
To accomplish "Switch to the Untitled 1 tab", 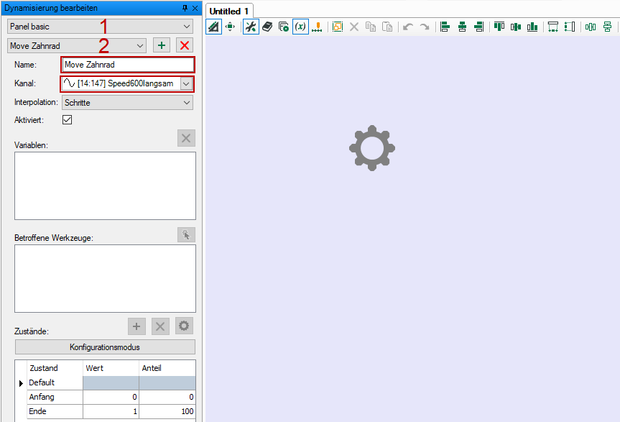I will tap(228, 12).
